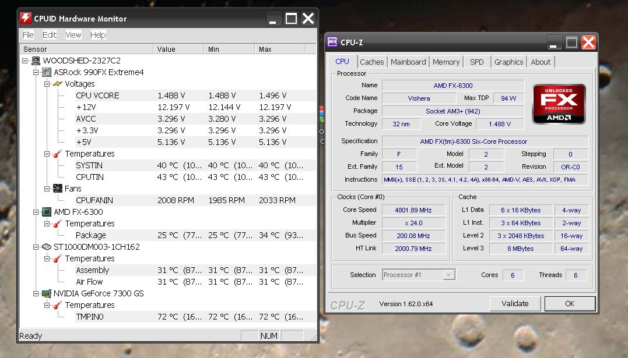The height and width of the screenshot is (358, 628).
Task: Collapse the AMD FX-6300 tree node
Action: 36,212
